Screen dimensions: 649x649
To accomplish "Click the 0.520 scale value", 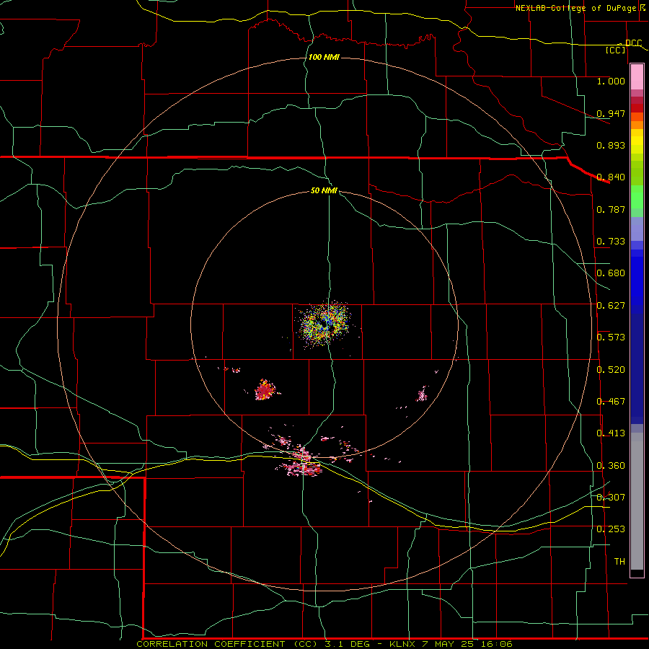I will pyautogui.click(x=611, y=370).
